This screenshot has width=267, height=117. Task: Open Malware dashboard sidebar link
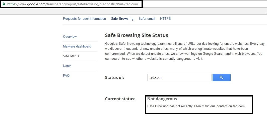[77, 46]
